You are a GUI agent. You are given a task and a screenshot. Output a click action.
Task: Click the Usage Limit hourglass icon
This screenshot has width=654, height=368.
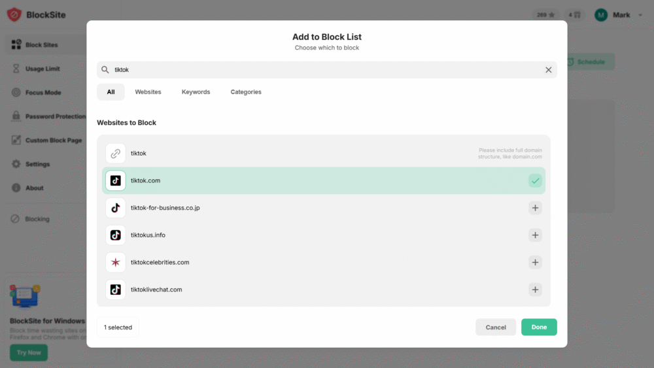(x=16, y=69)
